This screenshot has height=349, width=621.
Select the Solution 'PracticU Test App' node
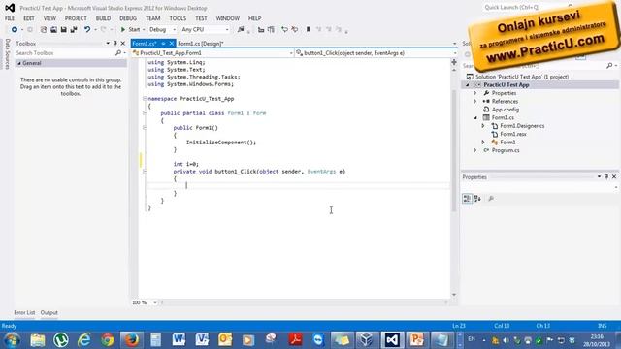point(522,77)
